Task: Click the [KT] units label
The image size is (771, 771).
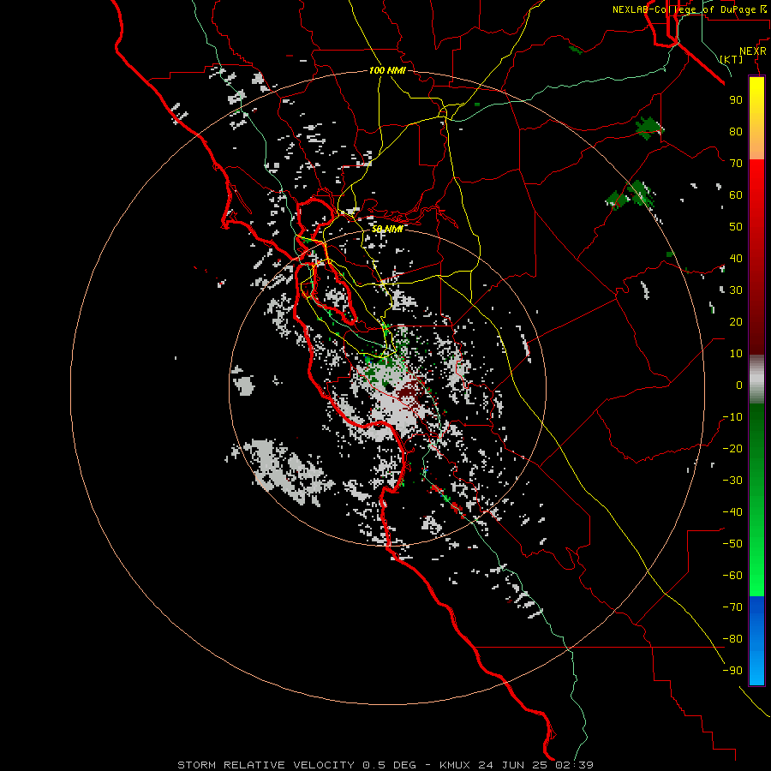Action: pyautogui.click(x=731, y=59)
